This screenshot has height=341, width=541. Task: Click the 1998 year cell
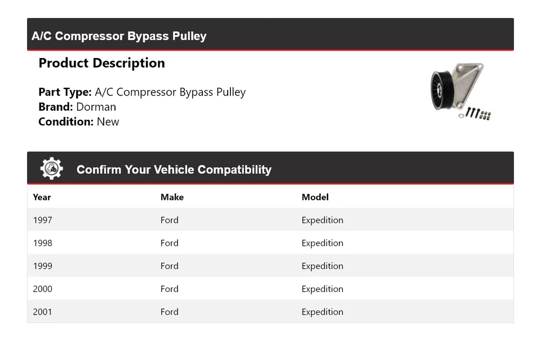pyautogui.click(x=43, y=243)
